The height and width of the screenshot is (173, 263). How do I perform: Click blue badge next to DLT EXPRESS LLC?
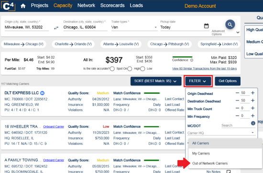point(43,93)
